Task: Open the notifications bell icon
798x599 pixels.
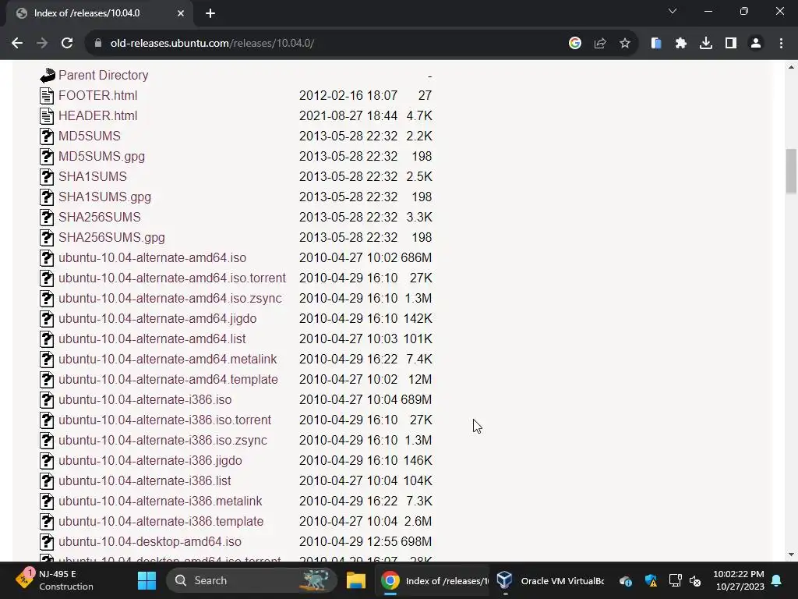Action: (x=776, y=580)
